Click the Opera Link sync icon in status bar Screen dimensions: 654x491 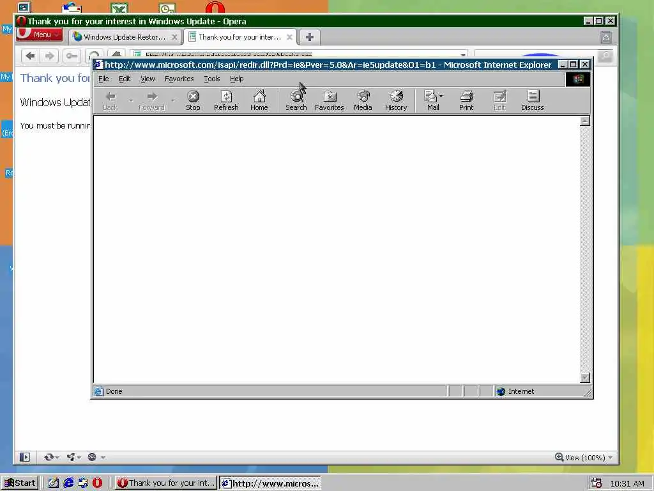coord(49,457)
